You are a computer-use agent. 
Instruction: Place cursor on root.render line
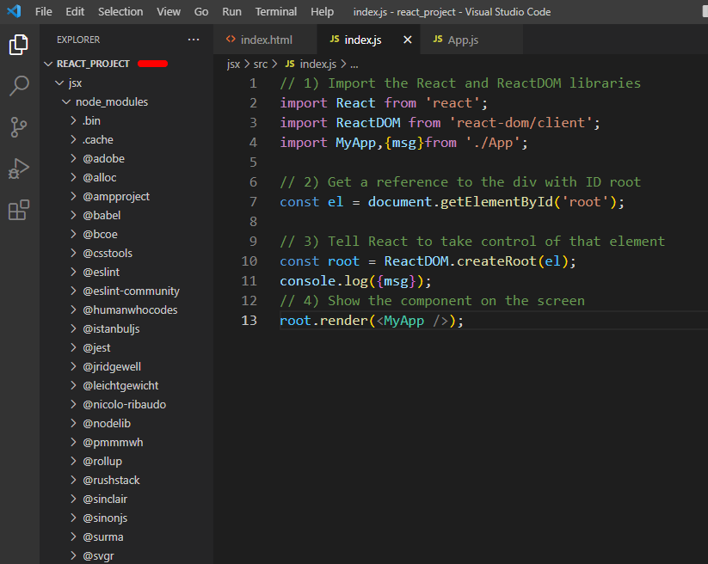click(x=371, y=321)
